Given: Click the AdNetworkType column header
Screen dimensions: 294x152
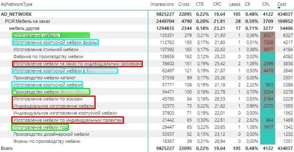Looking at the screenshot, I should [17, 4].
